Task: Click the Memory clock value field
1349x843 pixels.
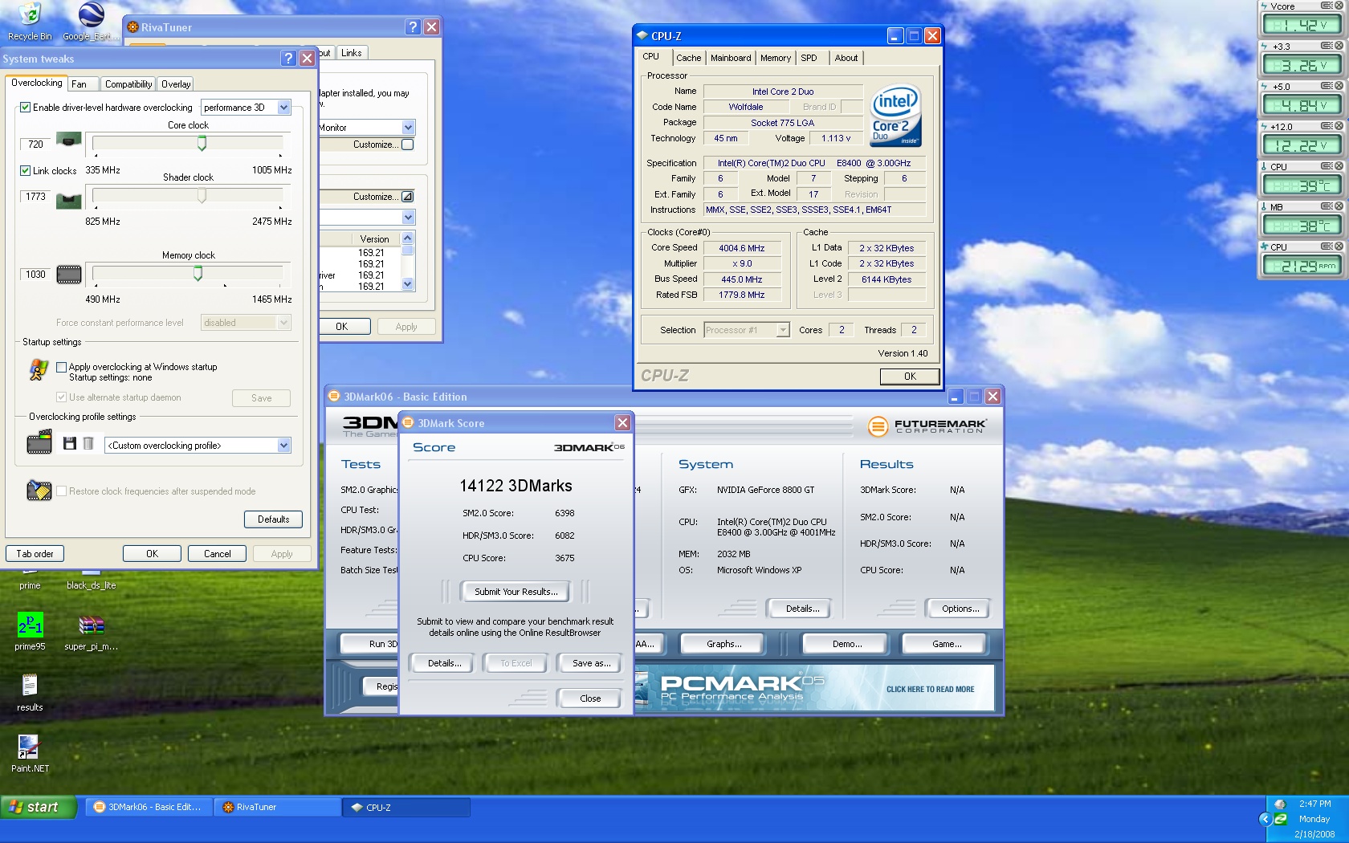Action: coord(35,275)
